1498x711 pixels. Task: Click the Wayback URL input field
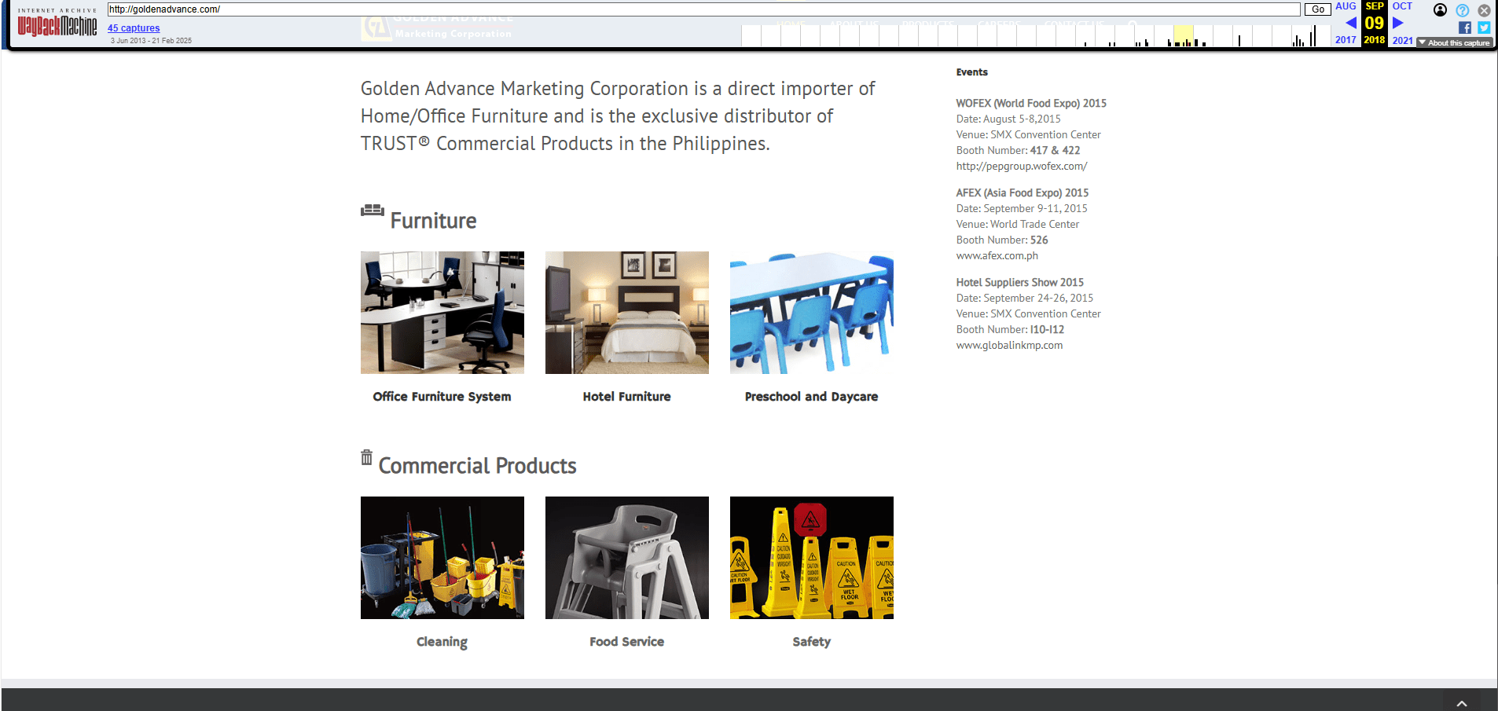point(703,9)
